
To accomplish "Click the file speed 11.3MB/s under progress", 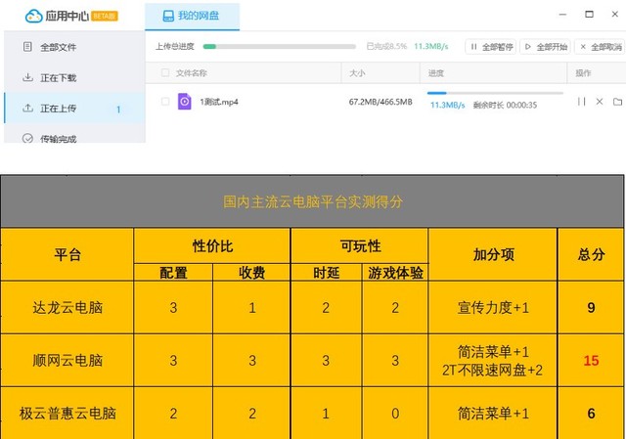I will (x=448, y=106).
